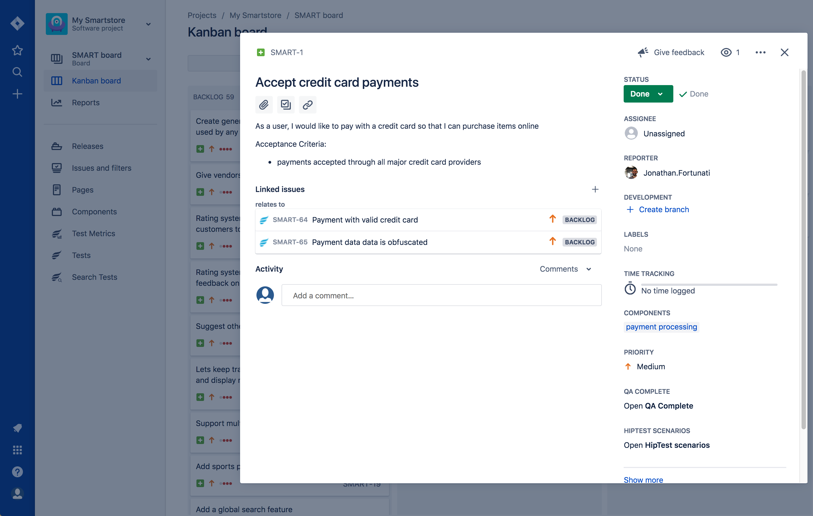Click the create subtask checklist icon
The height and width of the screenshot is (516, 813).
click(286, 105)
